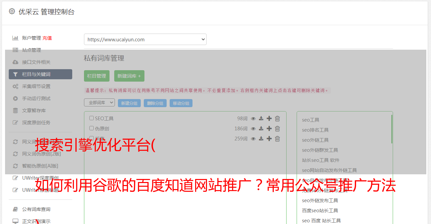Image resolution: width=431 pixels, height=224 pixels.
Task: Click the gear icon beside 优采云 管理控制台
Action: 12,11
